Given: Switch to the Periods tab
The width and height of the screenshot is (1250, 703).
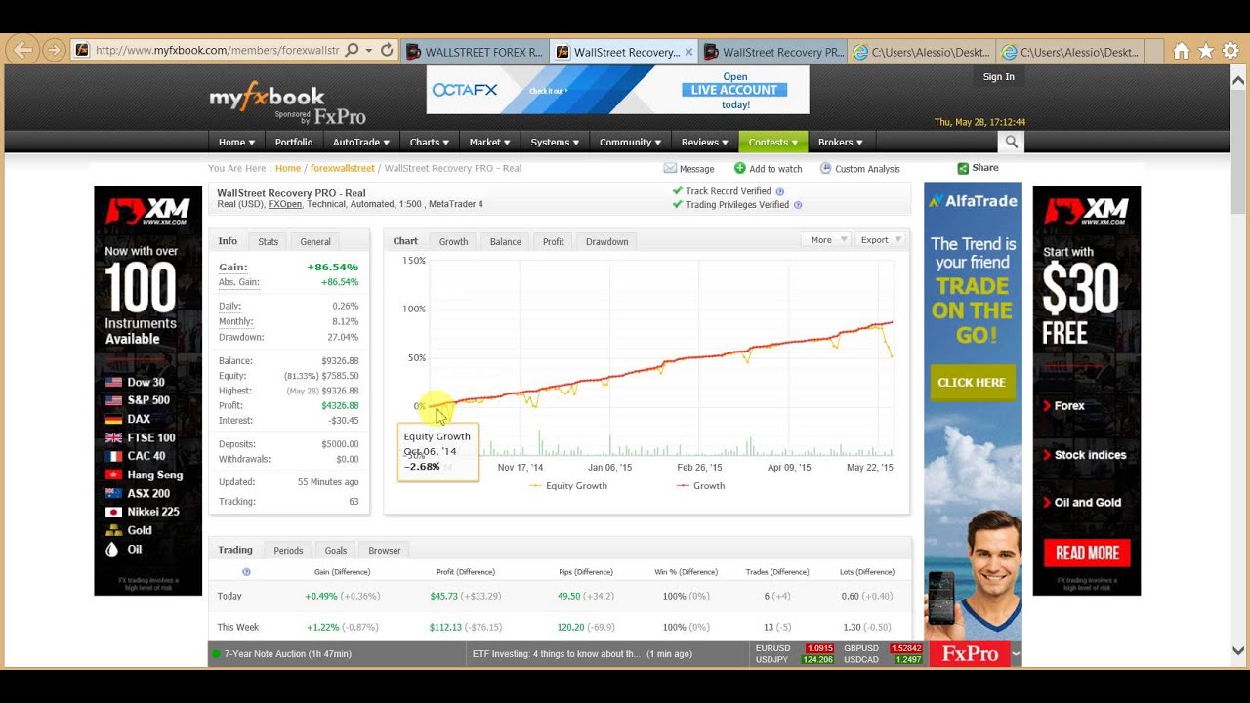Looking at the screenshot, I should 288,551.
